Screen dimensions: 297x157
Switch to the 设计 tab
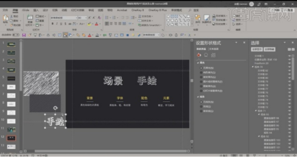(45, 10)
